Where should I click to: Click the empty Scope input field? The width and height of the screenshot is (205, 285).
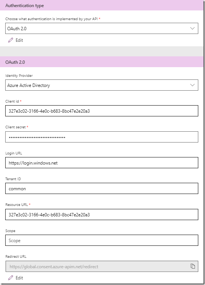(x=102, y=240)
